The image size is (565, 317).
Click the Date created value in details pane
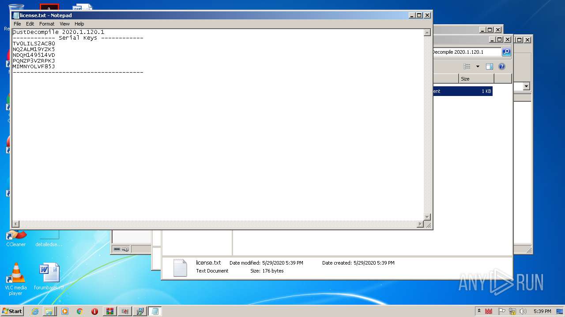pos(374,263)
